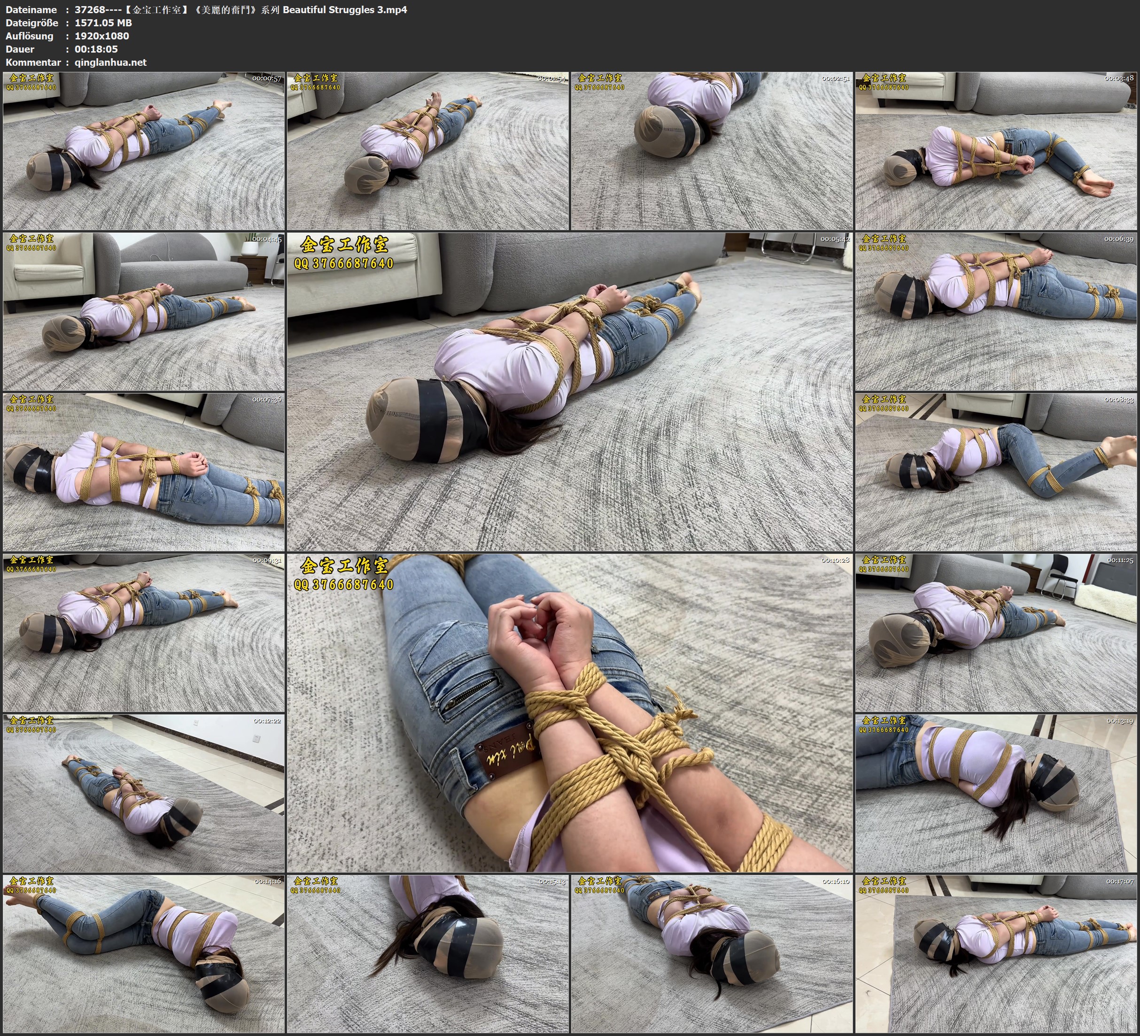
Task: Select the thumbnail marked 00:11:25
Action: point(996,633)
